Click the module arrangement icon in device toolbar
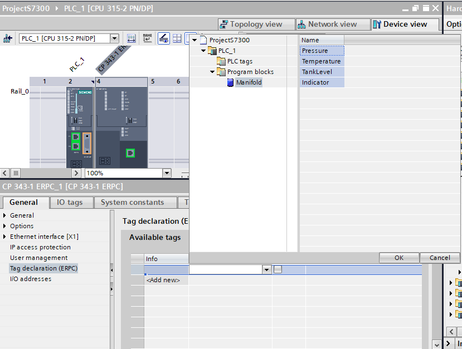462x349 pixels. [131, 38]
